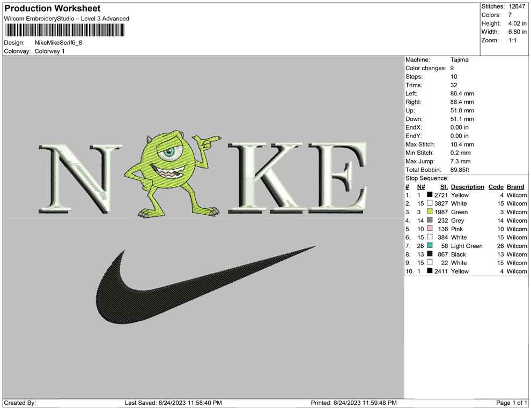Image resolution: width=531 pixels, height=408 pixels.
Task: Click the design name NikeMikeSerif6_8
Action: pyautogui.click(x=58, y=43)
